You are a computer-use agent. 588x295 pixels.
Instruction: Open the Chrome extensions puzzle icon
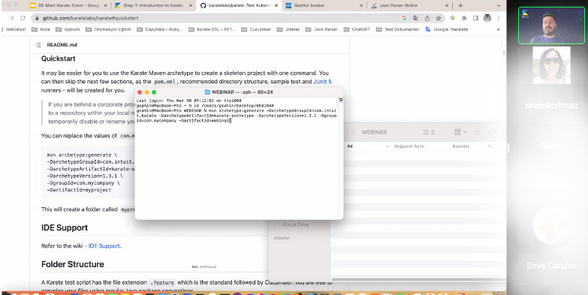coord(464,18)
